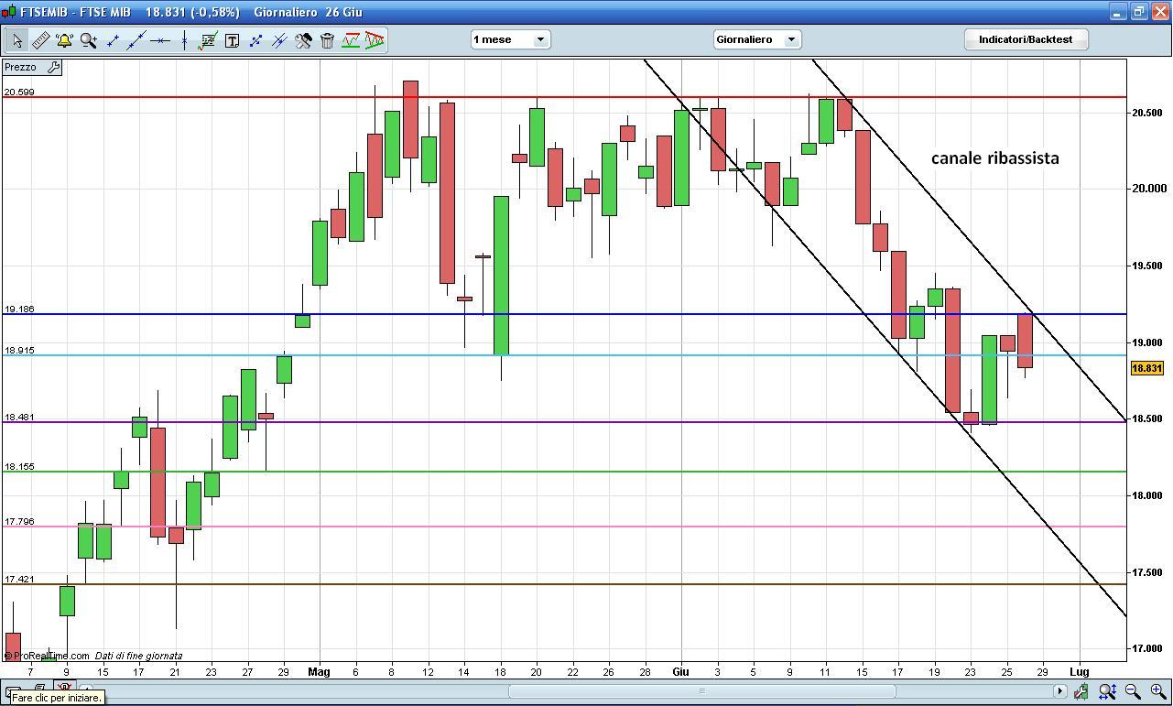Click the 'canale ribassista' text annotation
The image size is (1173, 706).
click(994, 158)
